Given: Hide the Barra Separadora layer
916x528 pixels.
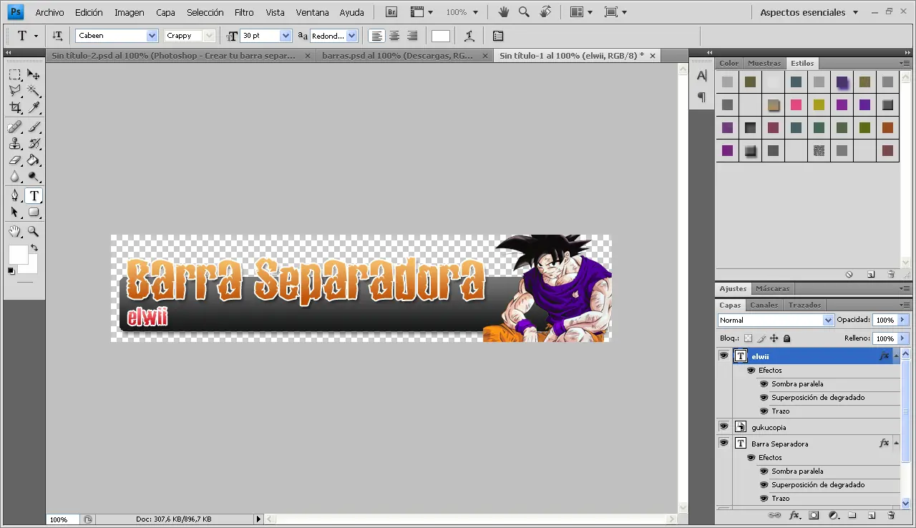Looking at the screenshot, I should coord(723,443).
